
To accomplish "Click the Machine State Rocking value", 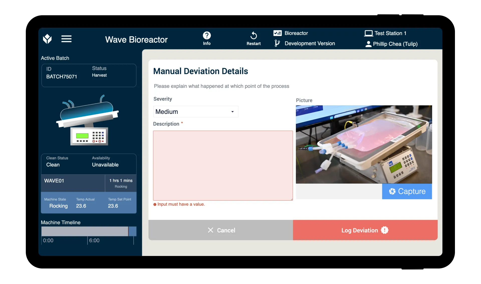I will (58, 206).
